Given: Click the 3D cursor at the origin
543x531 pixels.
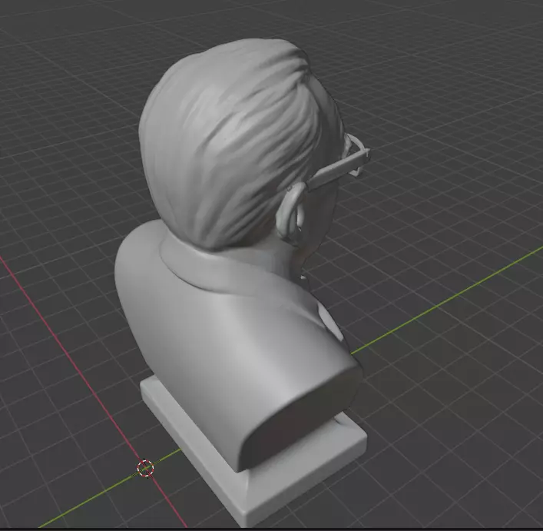Looking at the screenshot, I should (x=146, y=469).
